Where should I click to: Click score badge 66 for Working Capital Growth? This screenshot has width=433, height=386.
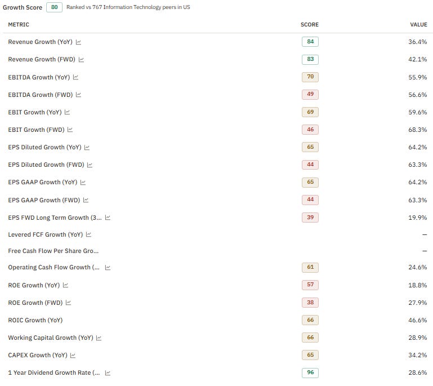point(310,338)
